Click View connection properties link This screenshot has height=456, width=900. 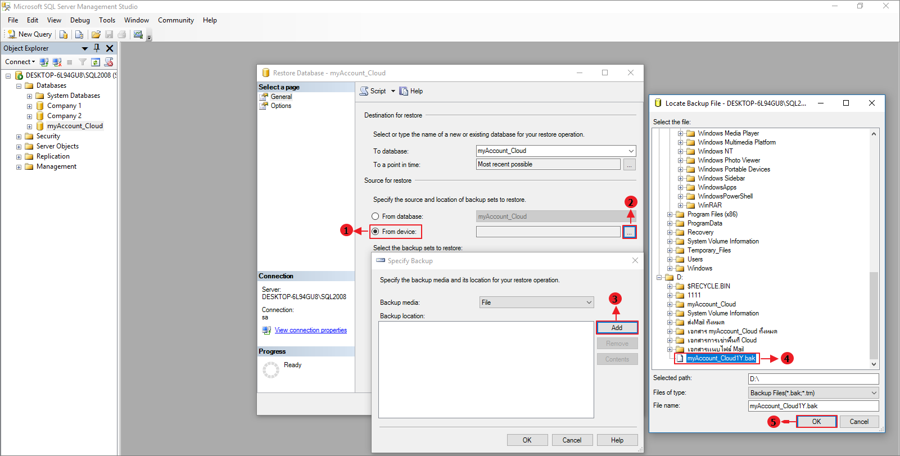311,331
